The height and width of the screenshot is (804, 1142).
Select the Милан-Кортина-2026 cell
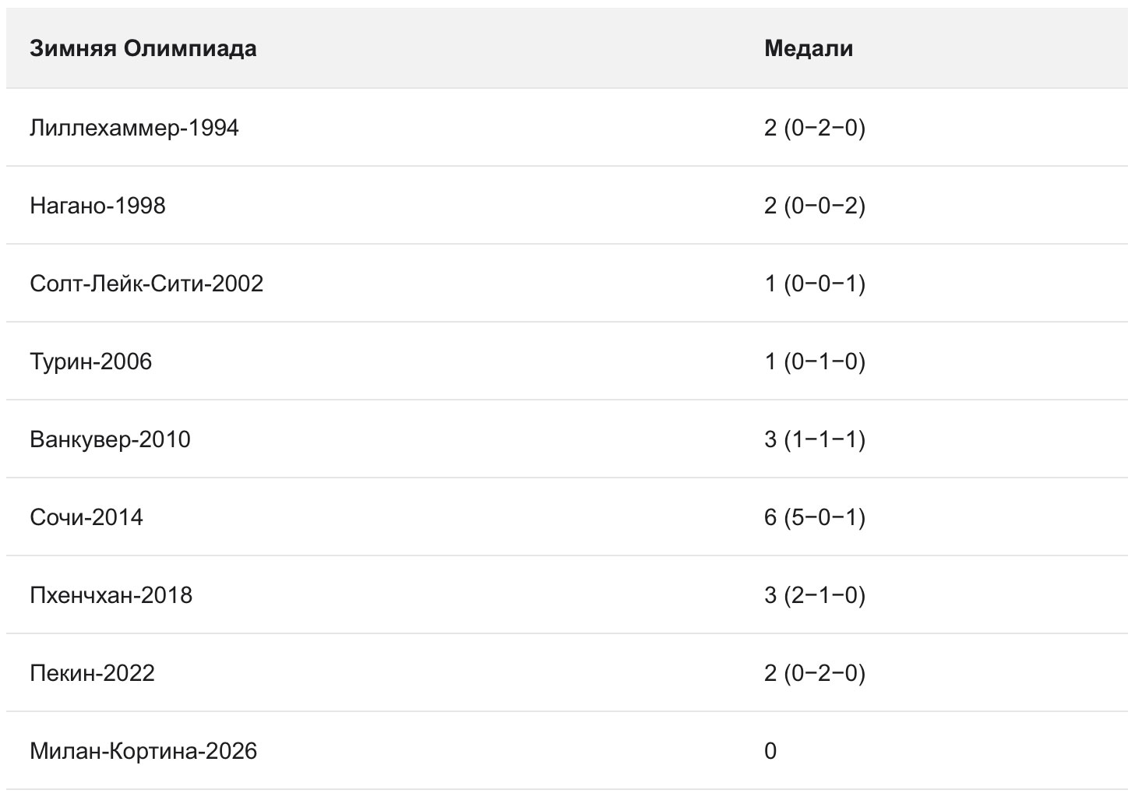143,750
